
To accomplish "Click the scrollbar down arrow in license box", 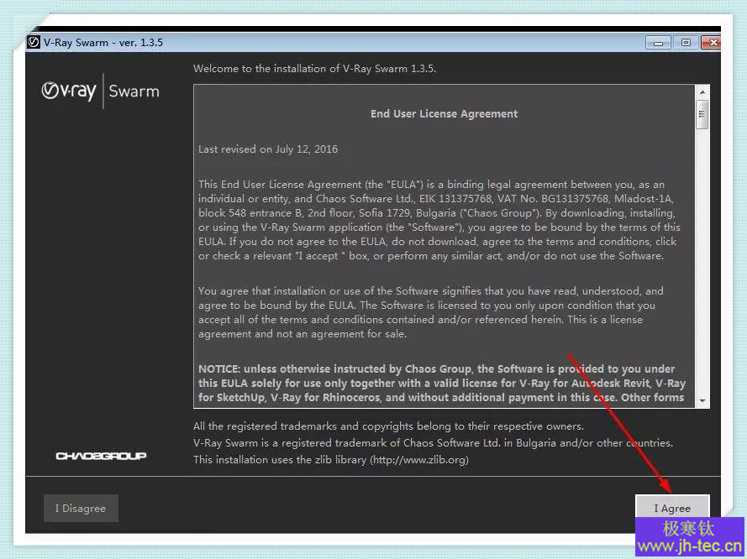I will pos(702,401).
